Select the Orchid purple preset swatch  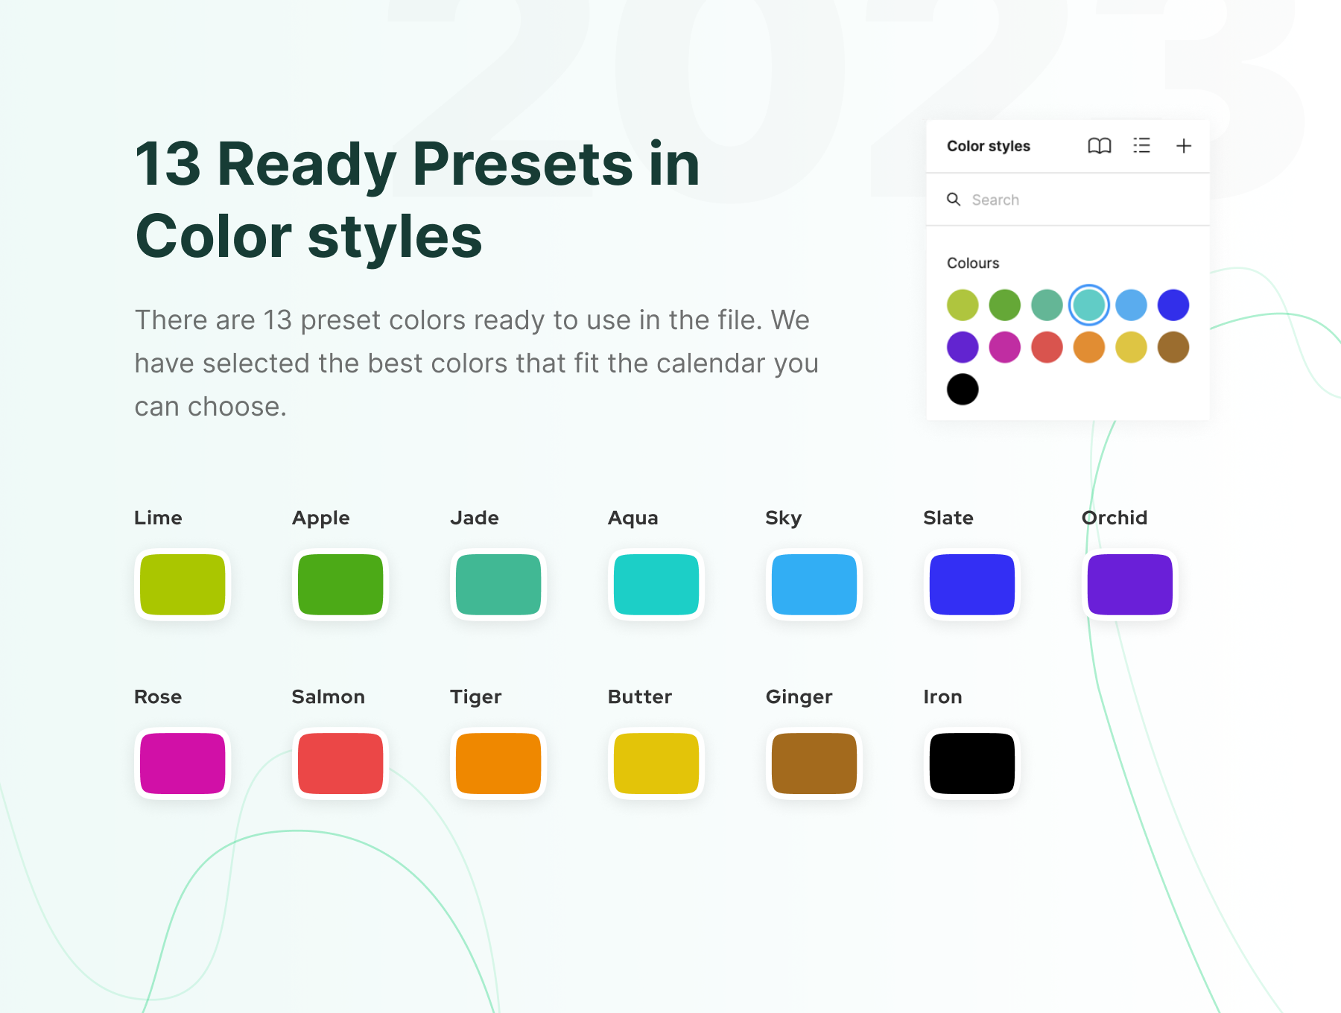click(x=1130, y=585)
